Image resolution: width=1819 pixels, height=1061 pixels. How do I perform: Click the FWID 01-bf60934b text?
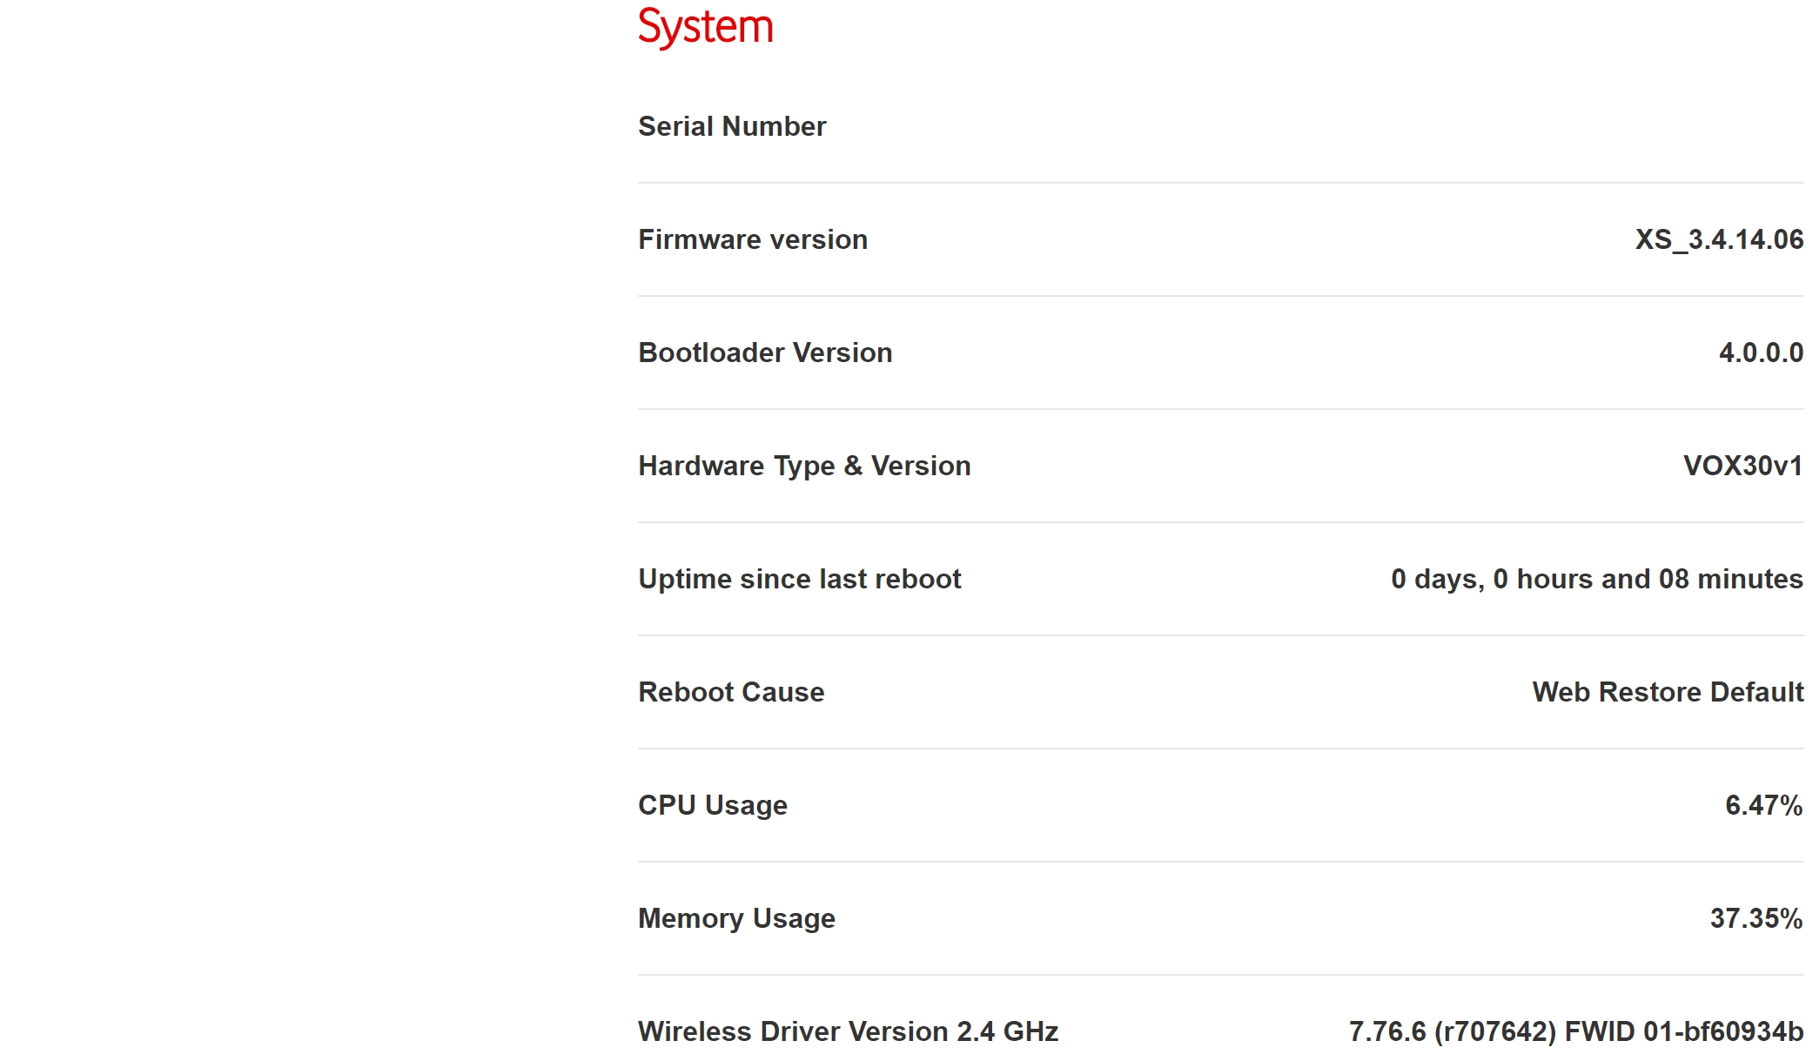1683,1031
